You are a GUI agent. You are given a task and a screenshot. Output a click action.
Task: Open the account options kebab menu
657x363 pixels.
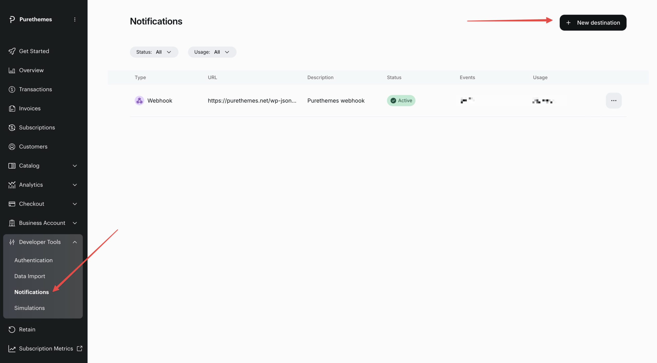[x=75, y=19]
